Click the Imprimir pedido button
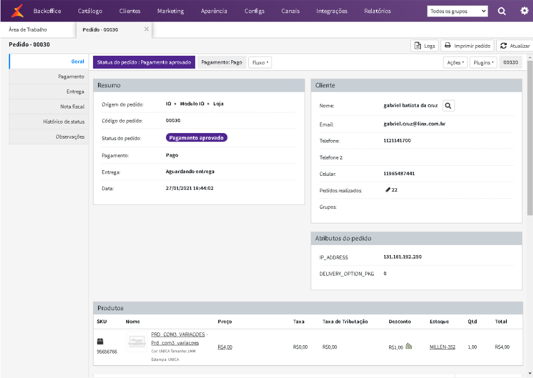Screen dimensions: 533x378 coord(467,46)
